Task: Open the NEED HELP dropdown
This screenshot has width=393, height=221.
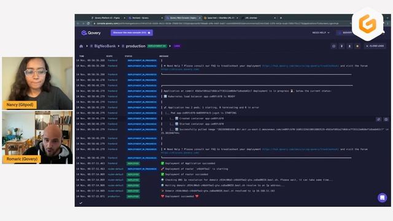Action: click(x=321, y=33)
